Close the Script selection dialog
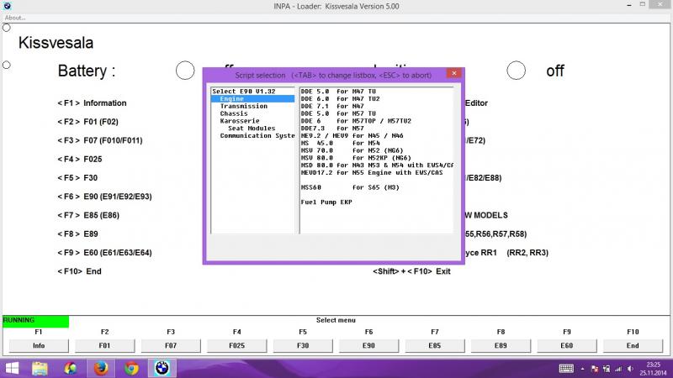The image size is (673, 378). 453,74
